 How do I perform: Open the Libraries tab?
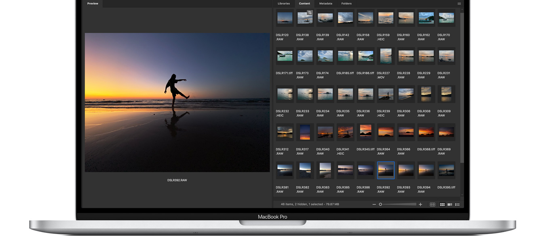[283, 4]
